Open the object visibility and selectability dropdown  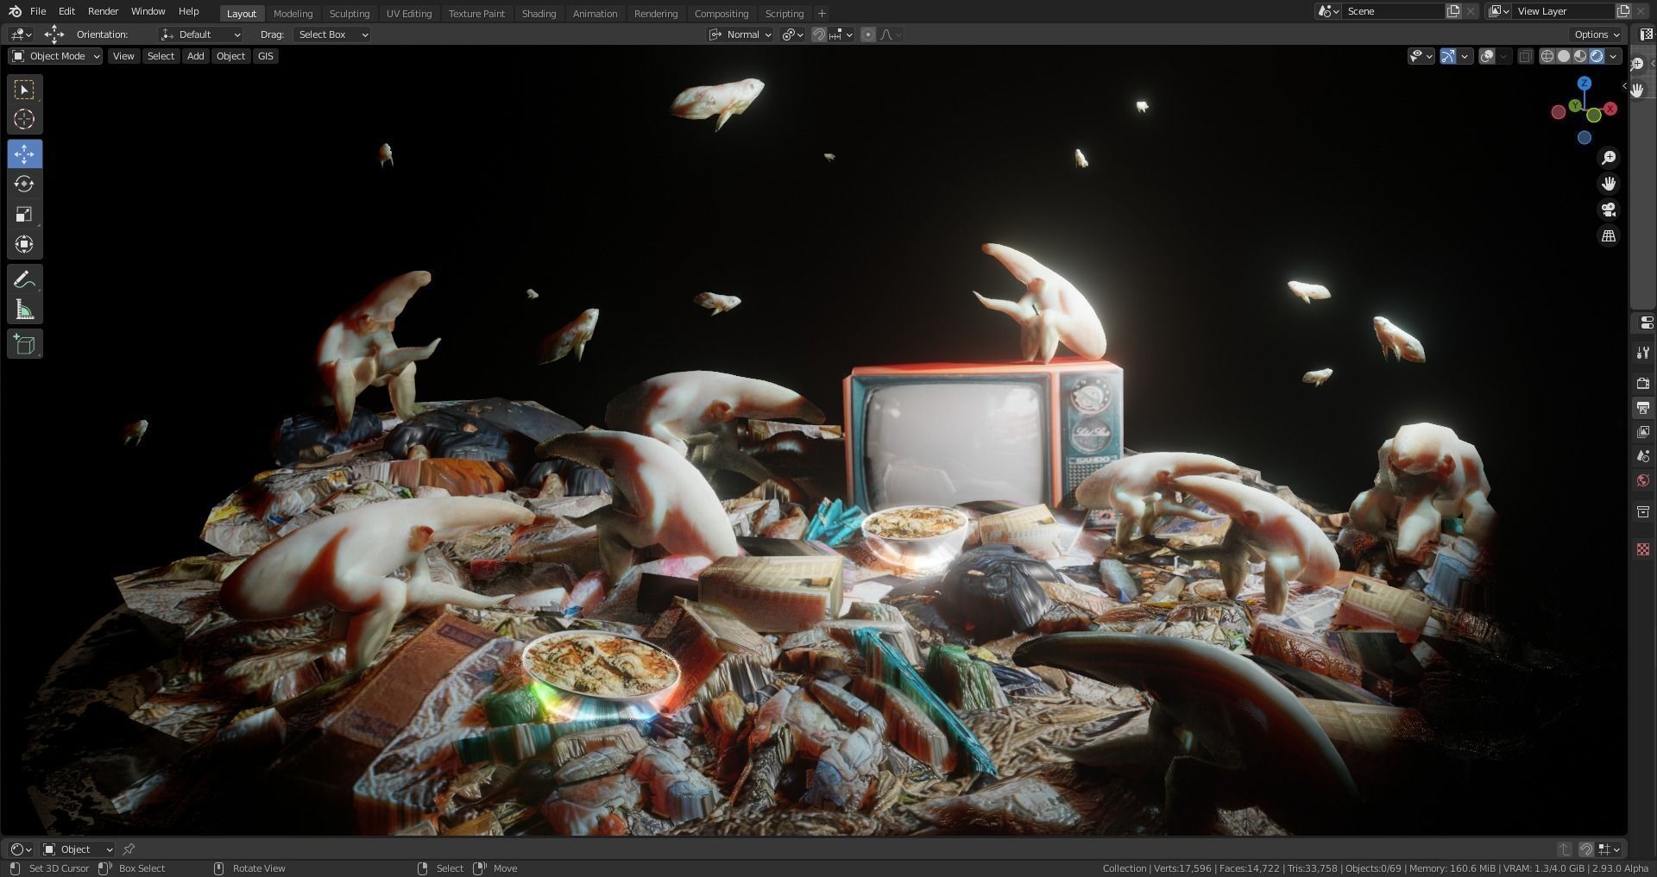1421,56
